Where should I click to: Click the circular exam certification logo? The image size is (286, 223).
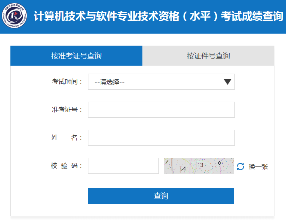coord(14,16)
